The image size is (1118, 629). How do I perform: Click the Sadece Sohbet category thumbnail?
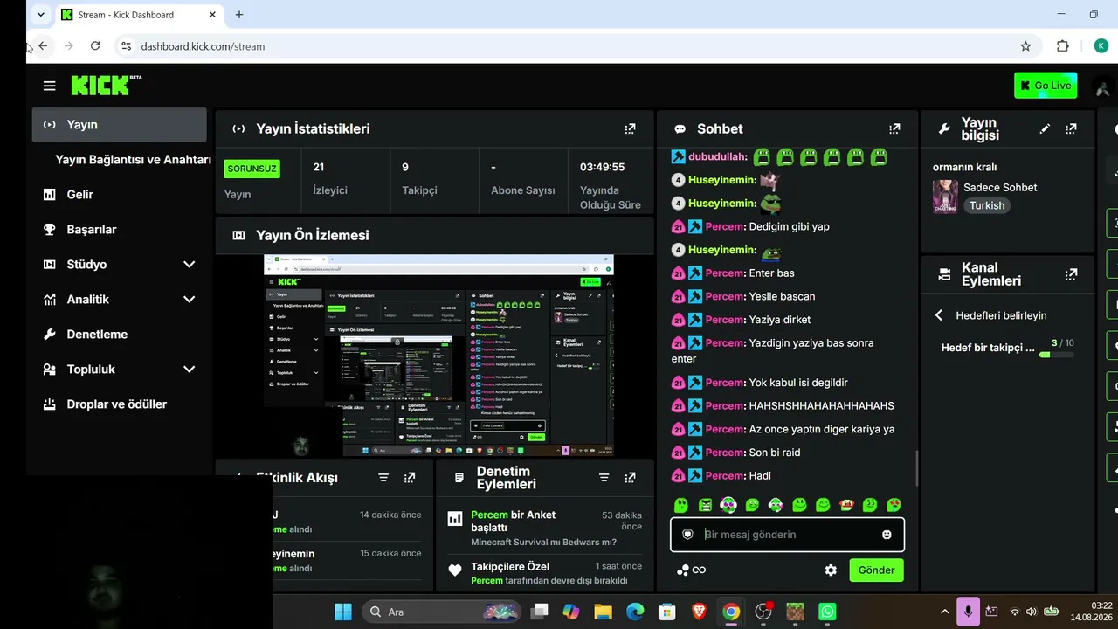tap(945, 197)
